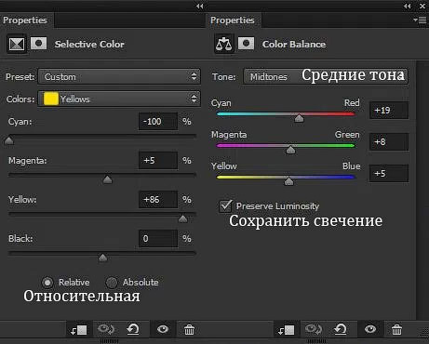Toggle layer visibility in Color Balance panel
Viewport: 429px width, 344px height.
(370, 329)
